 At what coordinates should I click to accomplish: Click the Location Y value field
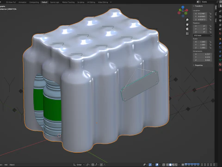[x=200, y=17]
